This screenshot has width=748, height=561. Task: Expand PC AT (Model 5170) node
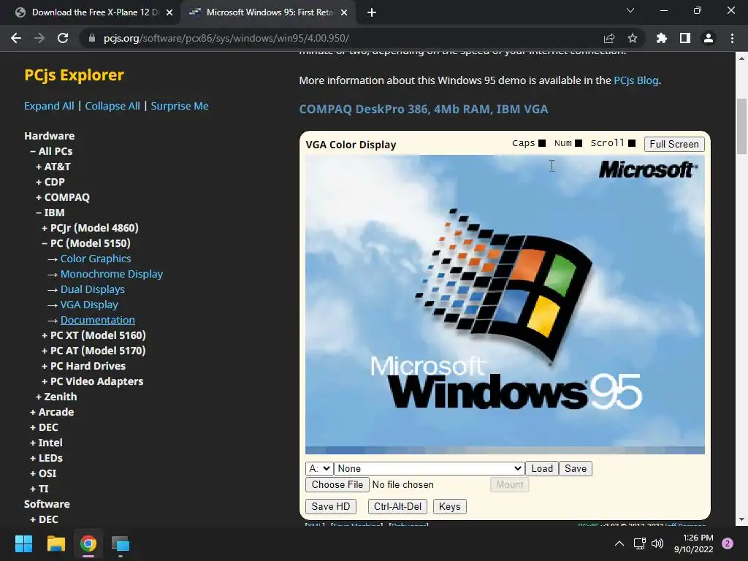click(x=93, y=351)
